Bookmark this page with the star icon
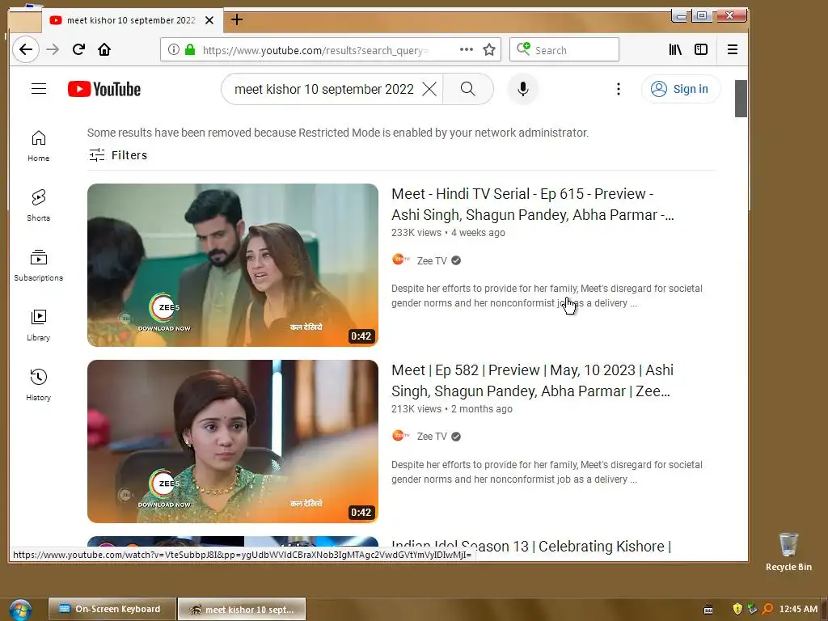The height and width of the screenshot is (621, 828). coord(489,49)
